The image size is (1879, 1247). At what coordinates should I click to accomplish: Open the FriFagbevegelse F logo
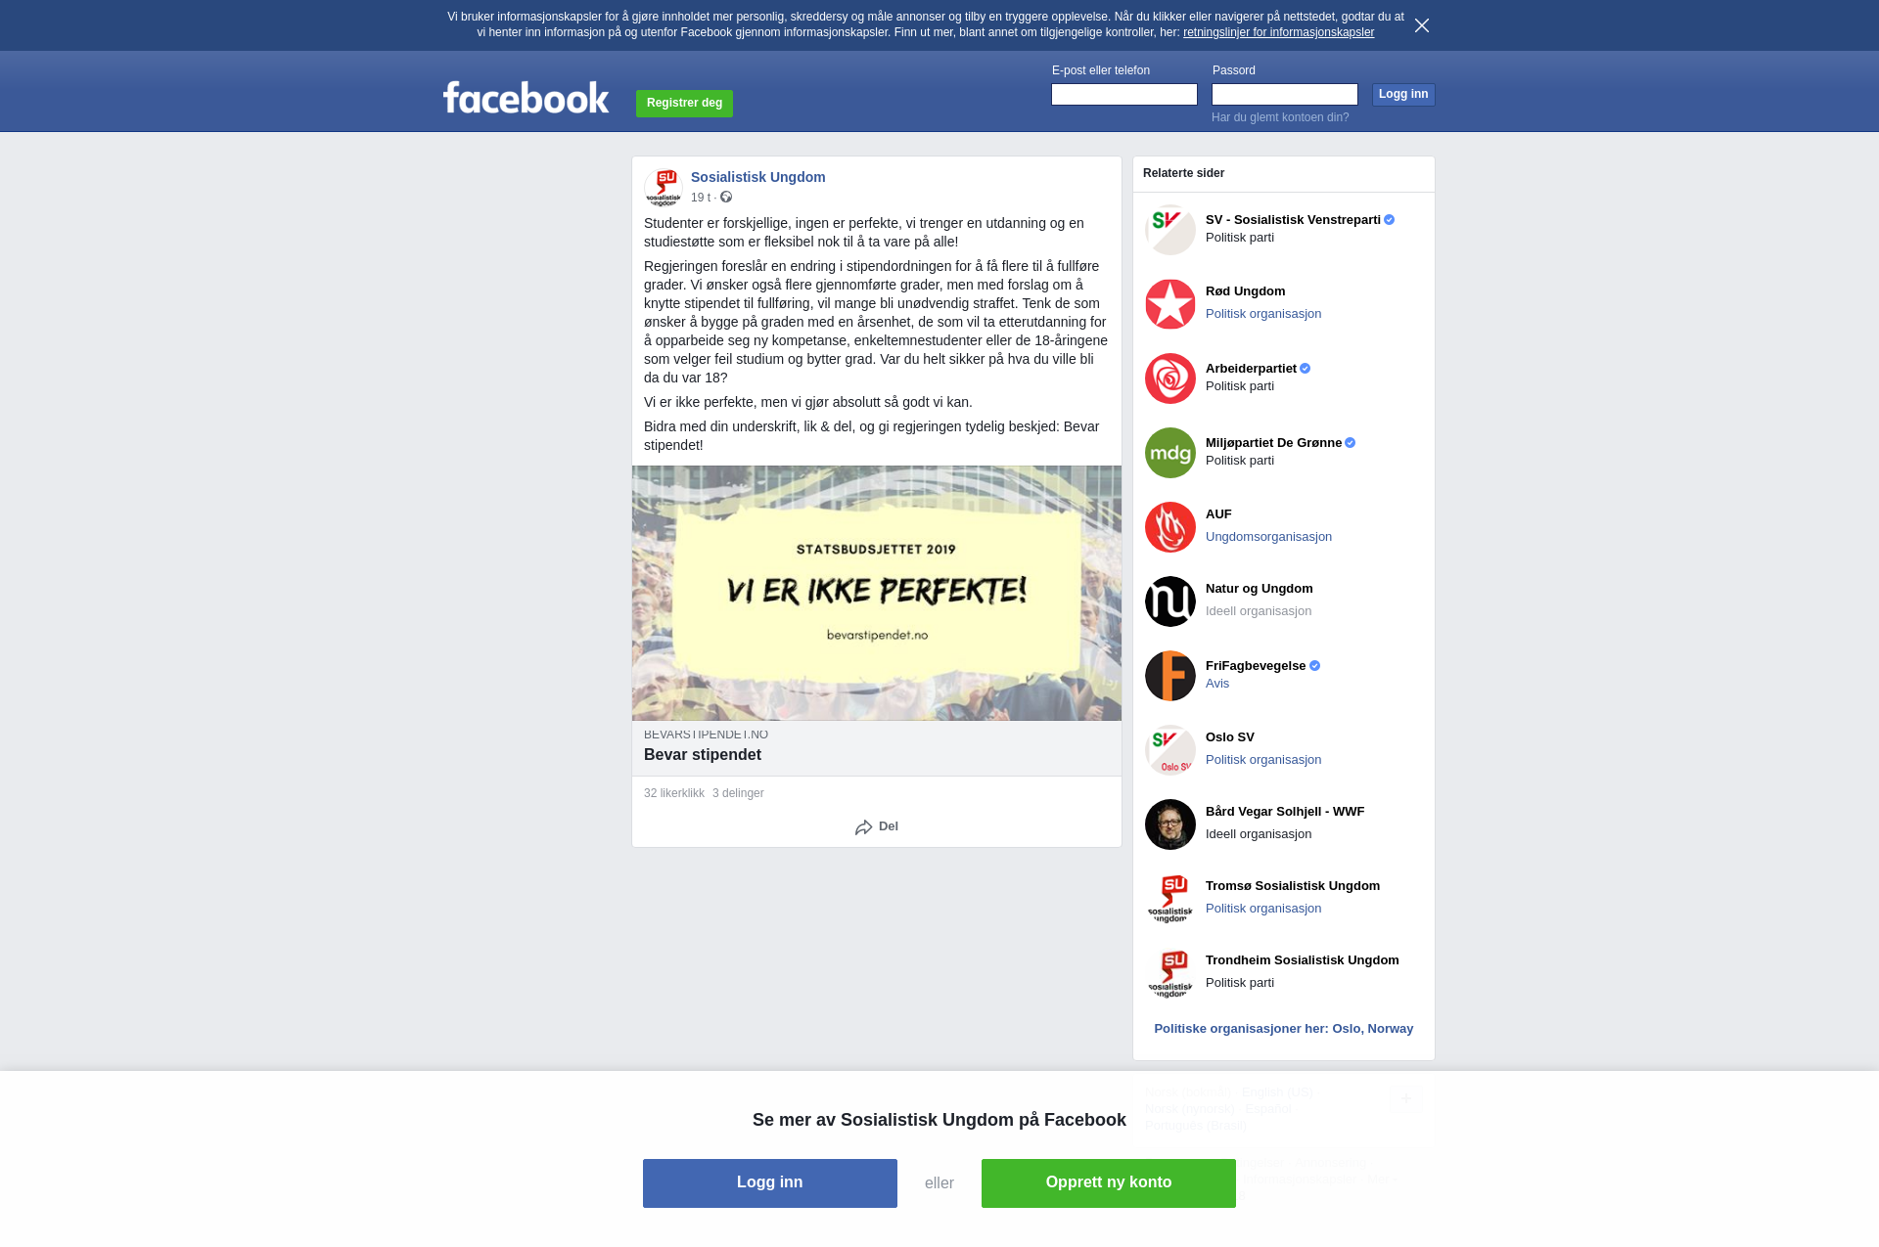pos(1170,676)
